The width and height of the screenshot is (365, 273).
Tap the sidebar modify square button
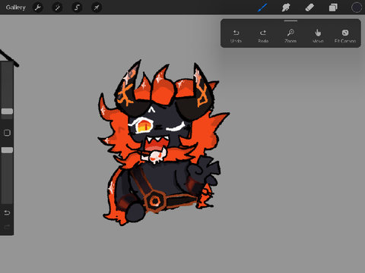pos(7,133)
